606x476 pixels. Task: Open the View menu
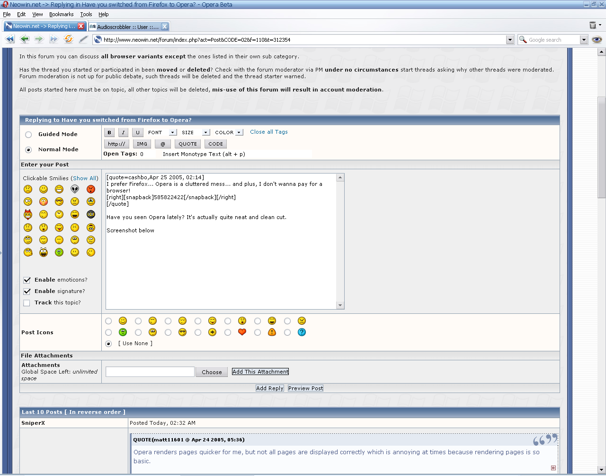pos(37,14)
